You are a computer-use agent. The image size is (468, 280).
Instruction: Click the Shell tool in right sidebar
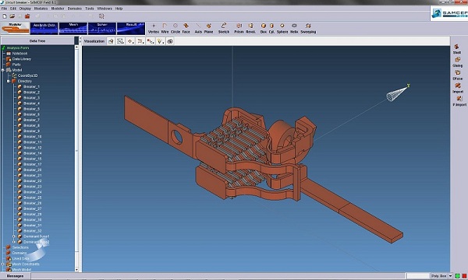point(457,49)
